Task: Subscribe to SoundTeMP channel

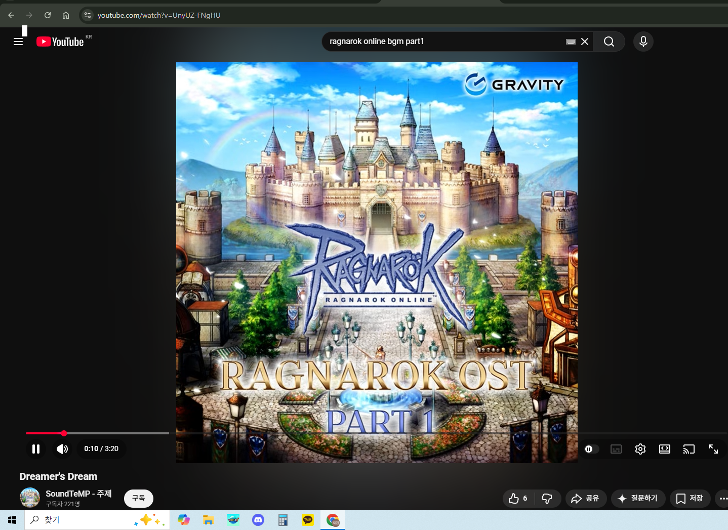Action: tap(138, 499)
